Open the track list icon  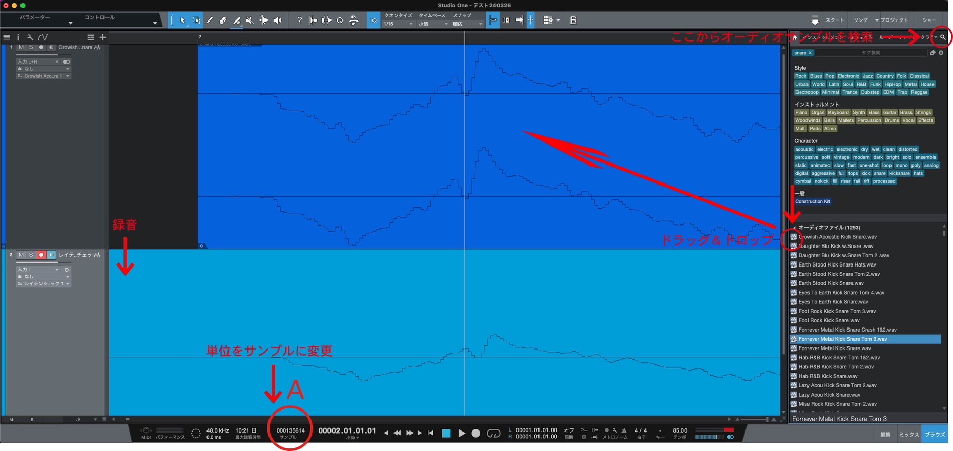7,37
